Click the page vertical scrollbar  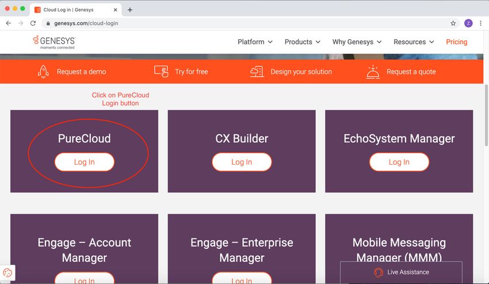point(486,115)
